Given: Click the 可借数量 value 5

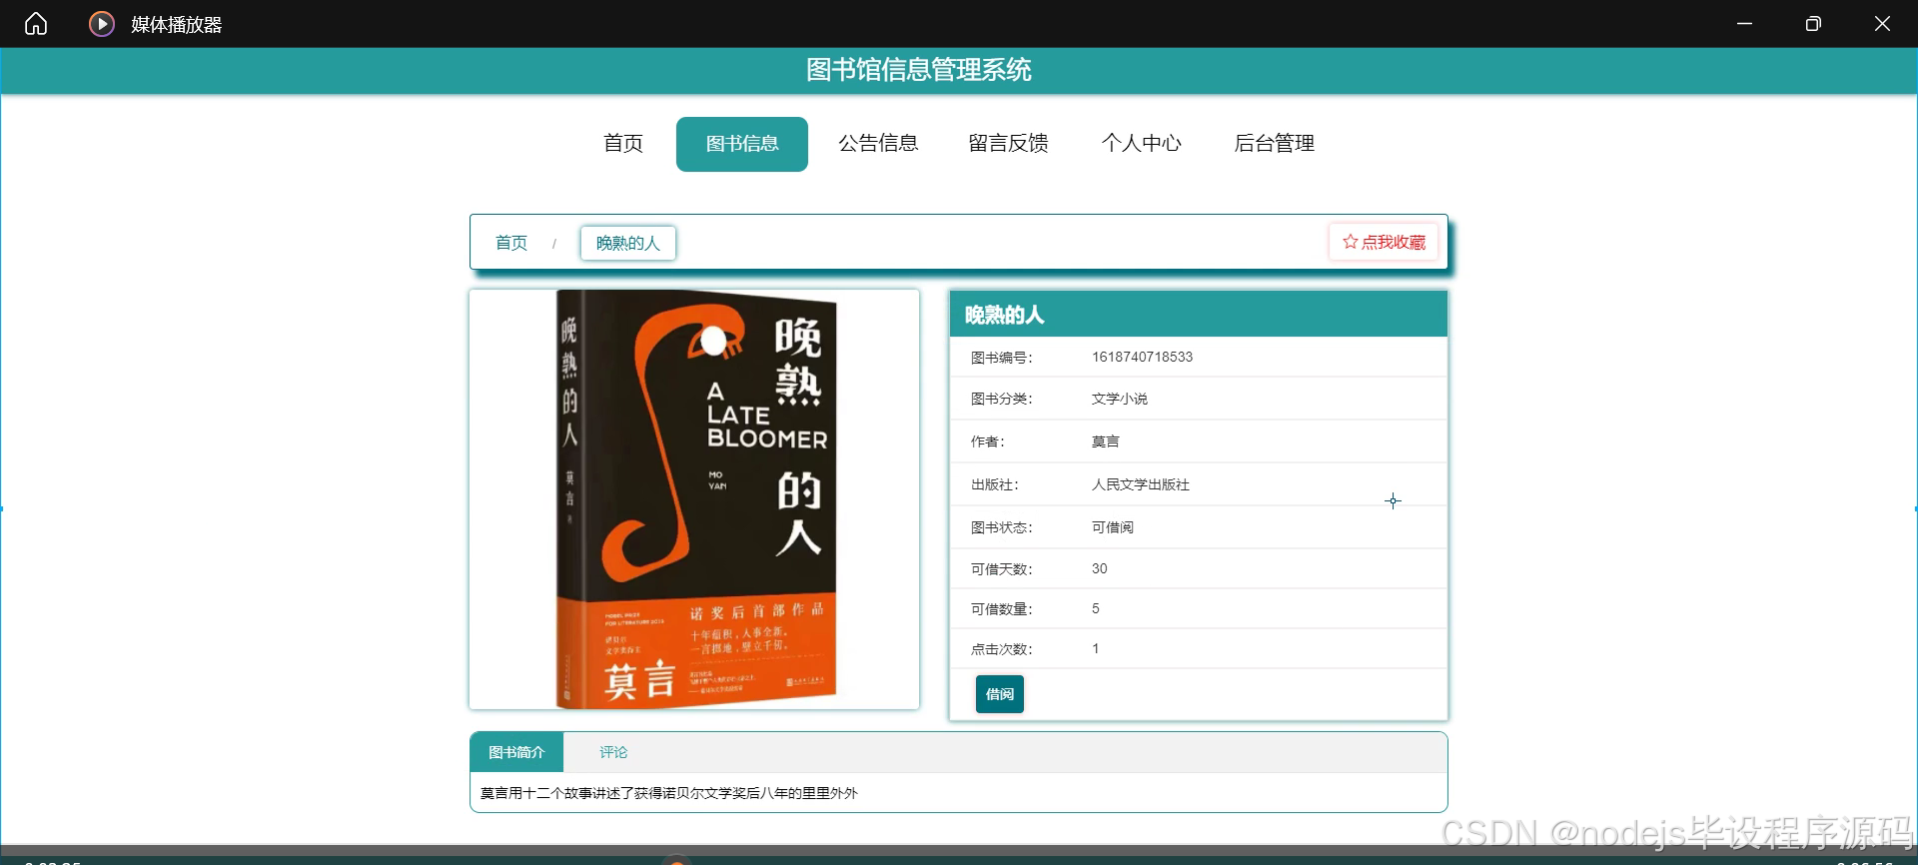Looking at the screenshot, I should [1096, 608].
